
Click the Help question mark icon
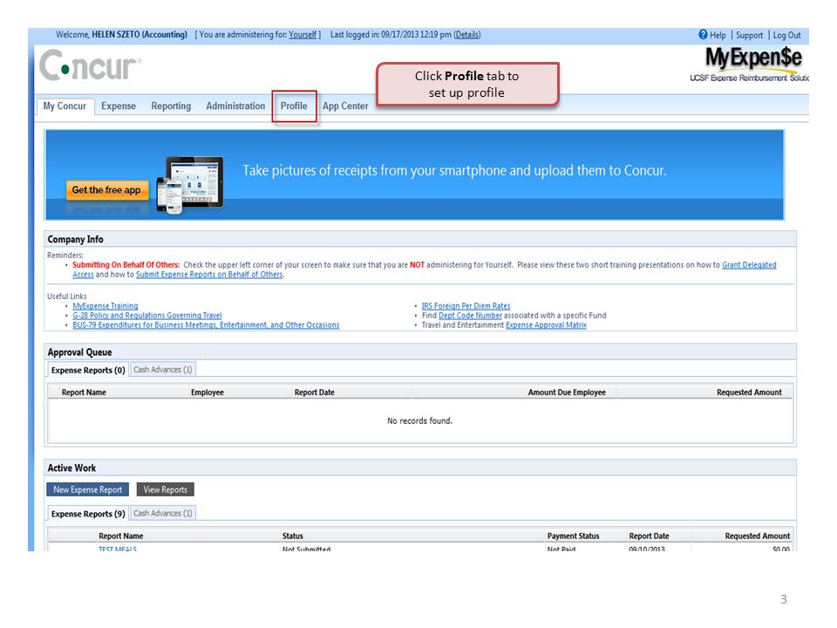click(703, 35)
